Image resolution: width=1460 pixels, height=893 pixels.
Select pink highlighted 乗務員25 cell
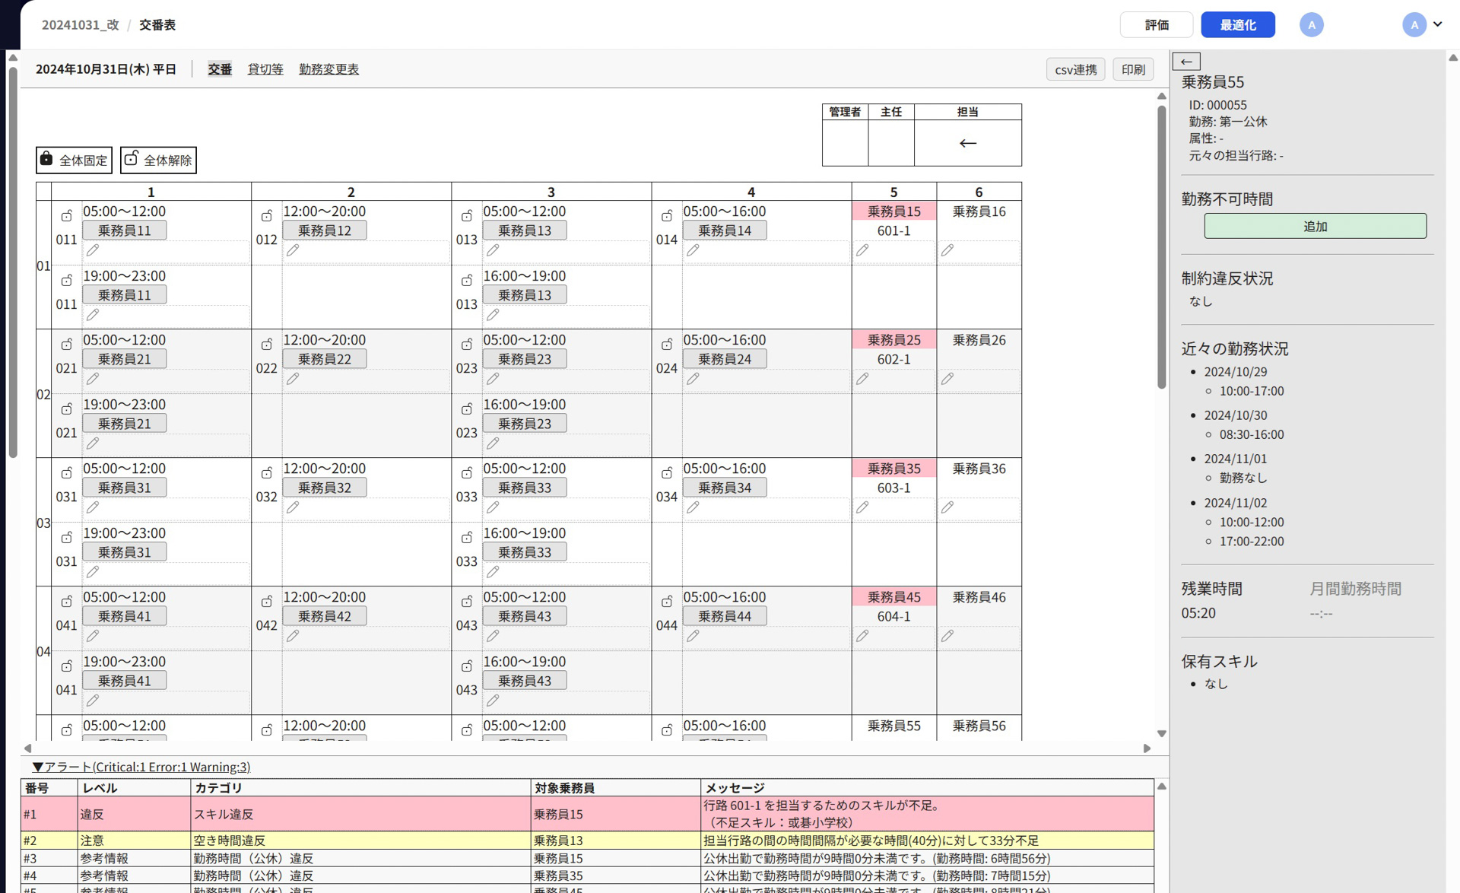[x=893, y=340]
